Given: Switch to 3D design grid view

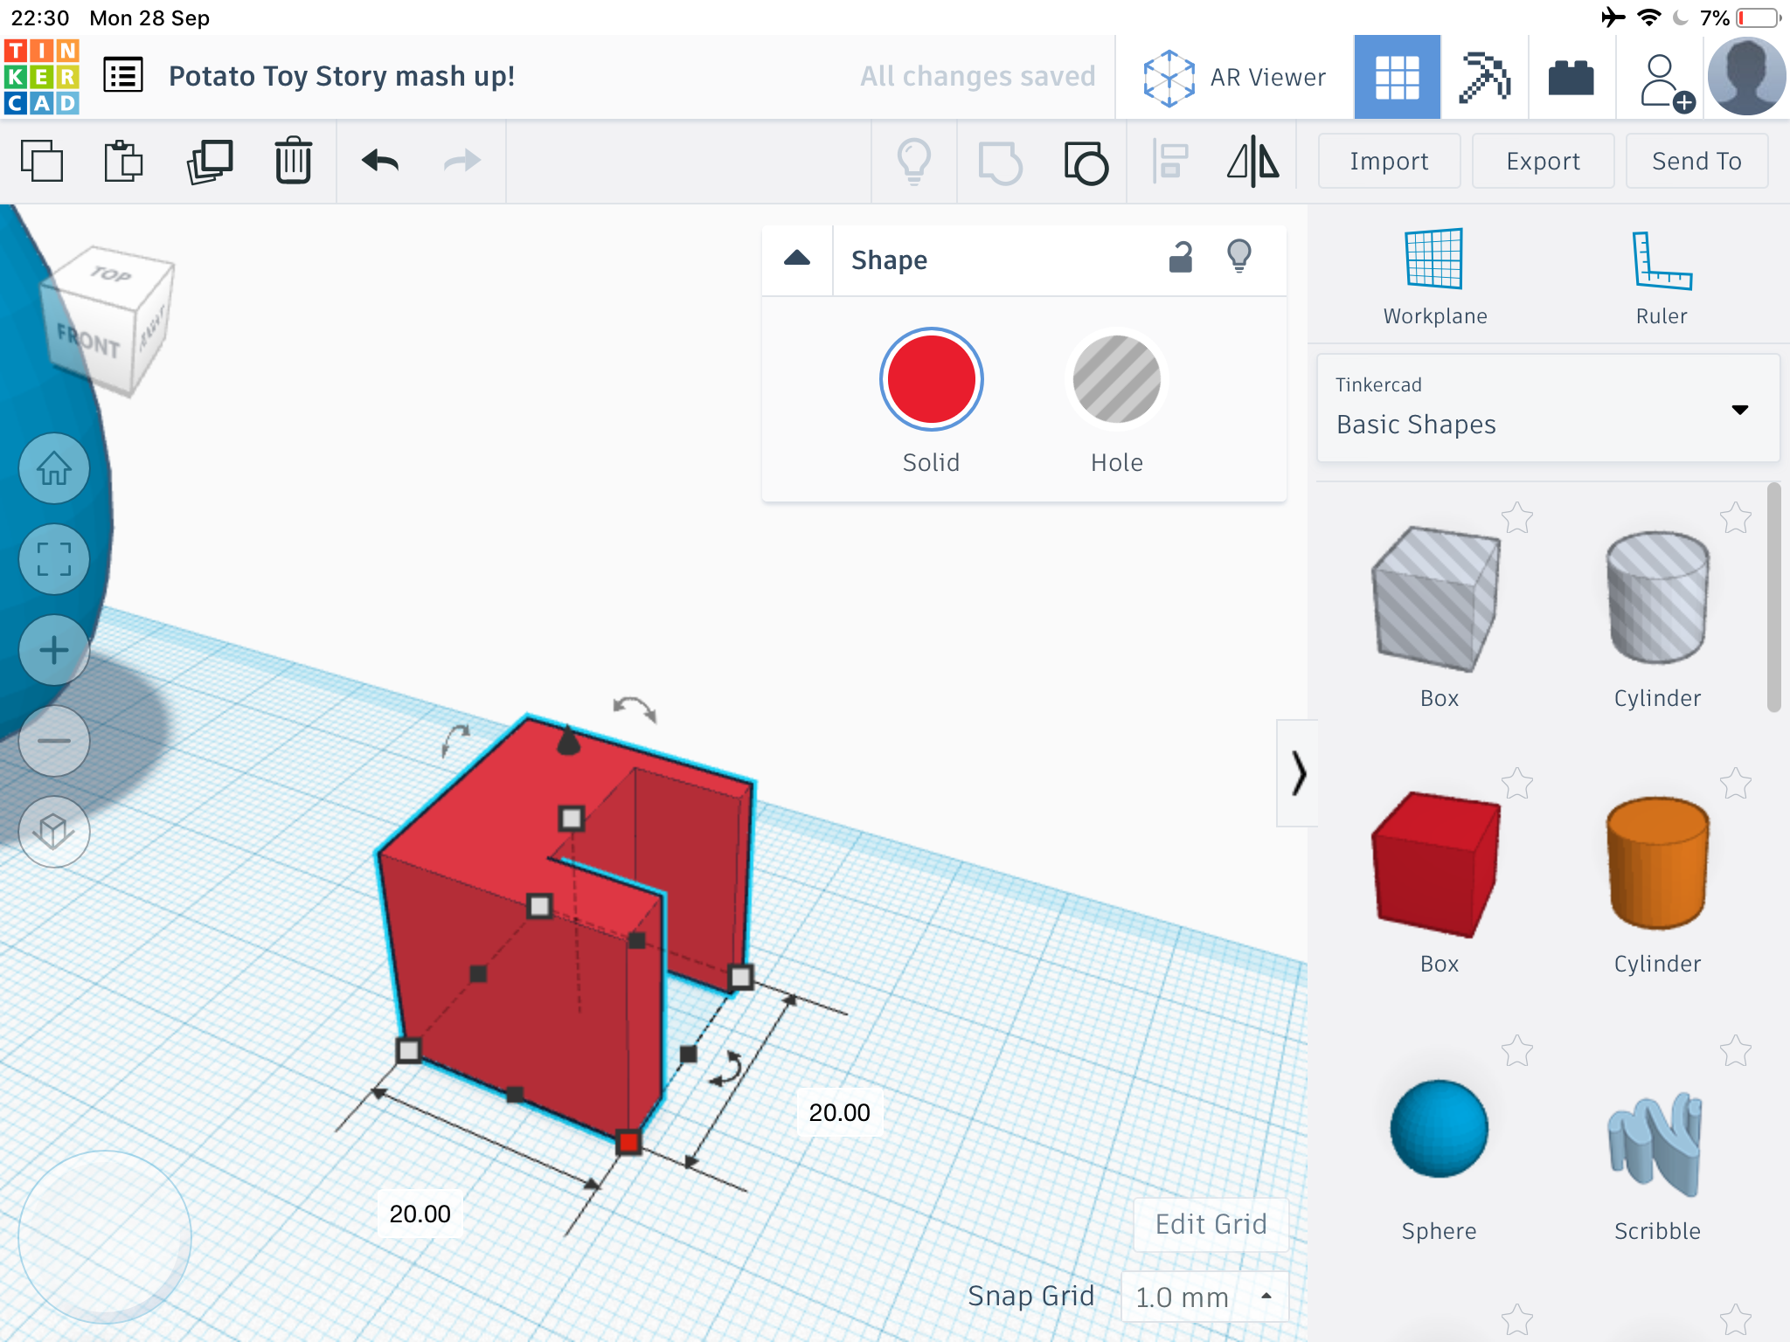Looking at the screenshot, I should tap(1397, 77).
